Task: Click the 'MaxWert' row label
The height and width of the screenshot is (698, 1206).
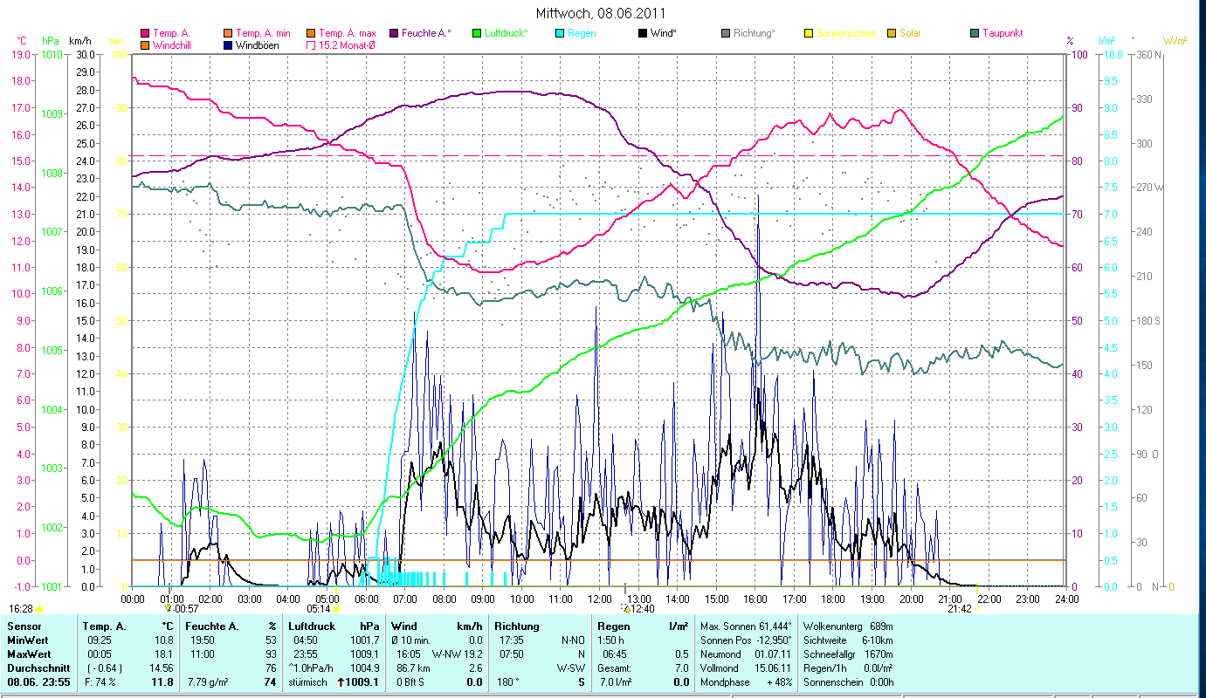Action: 29,654
